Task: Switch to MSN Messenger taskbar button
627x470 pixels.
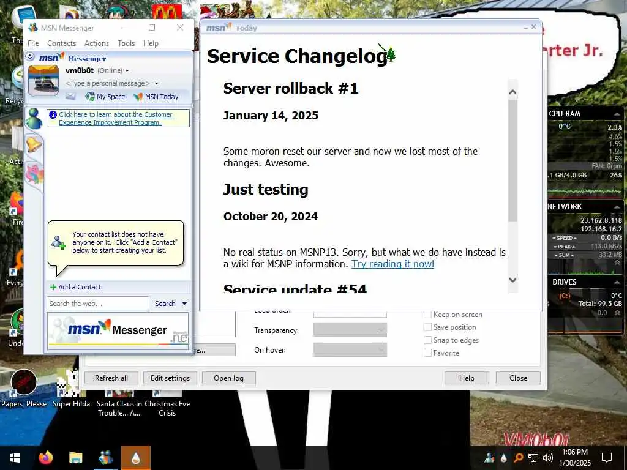Action: click(x=105, y=458)
